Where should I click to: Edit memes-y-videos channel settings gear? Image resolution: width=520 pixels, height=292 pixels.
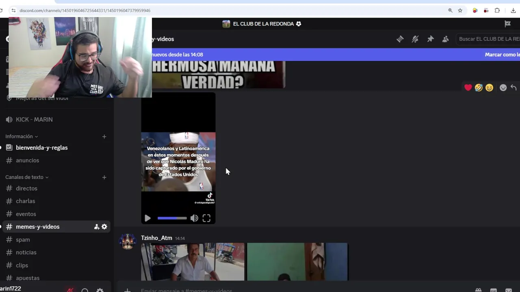[x=104, y=227]
